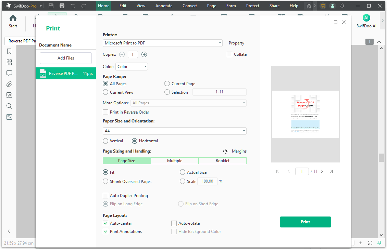Screen dimensions: 387x249
Task: Select the Current View radio button
Action: (105, 92)
